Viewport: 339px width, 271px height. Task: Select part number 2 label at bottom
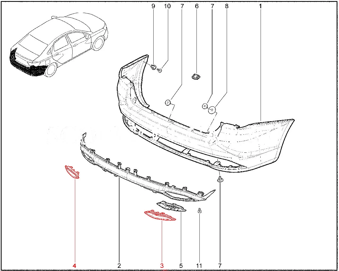[x=119, y=265]
